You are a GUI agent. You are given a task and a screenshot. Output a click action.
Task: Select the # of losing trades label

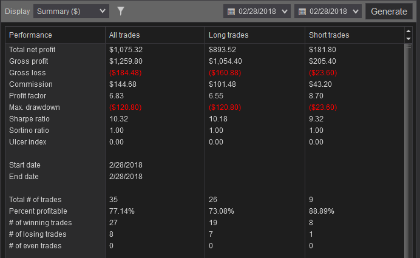(38, 234)
